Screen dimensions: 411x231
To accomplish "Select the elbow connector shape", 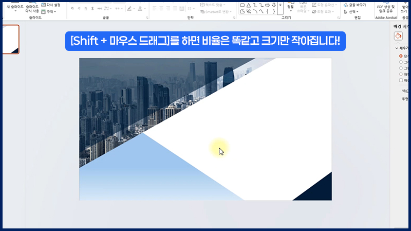I will [x=255, y=5].
